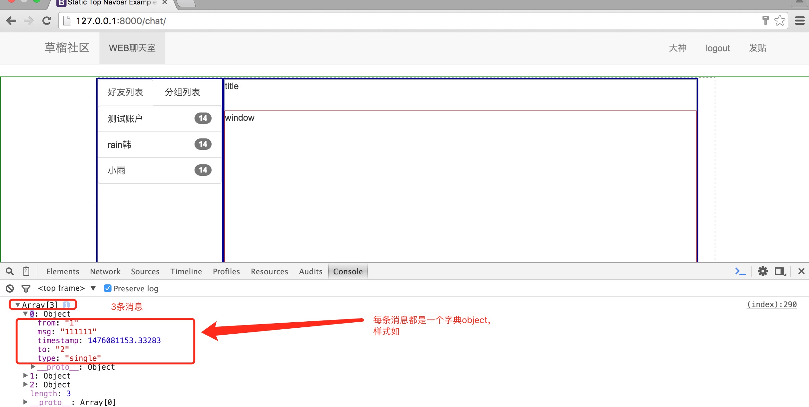Open DevTools Sources panel
Image resolution: width=809 pixels, height=407 pixels.
145,271
